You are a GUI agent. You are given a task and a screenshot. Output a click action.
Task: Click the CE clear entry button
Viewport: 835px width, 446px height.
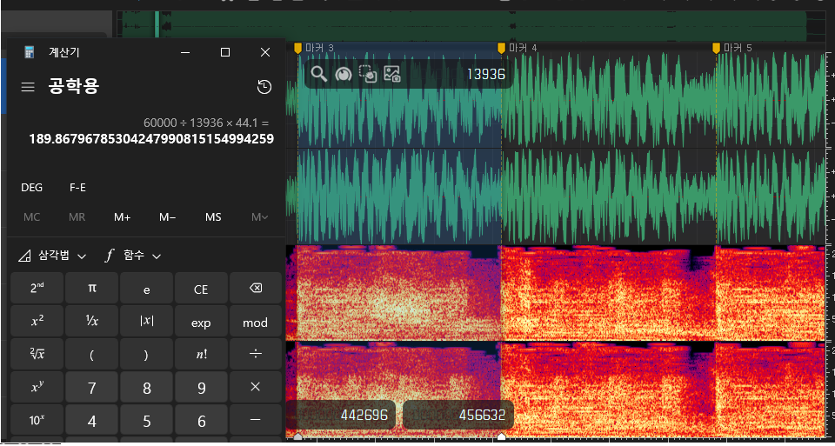[201, 289]
